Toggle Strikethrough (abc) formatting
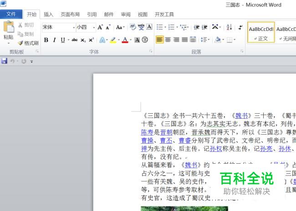This screenshot has height=211, width=296. (75, 40)
